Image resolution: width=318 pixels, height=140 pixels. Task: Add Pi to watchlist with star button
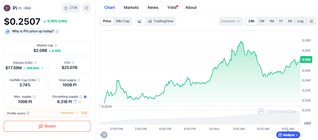71,8
